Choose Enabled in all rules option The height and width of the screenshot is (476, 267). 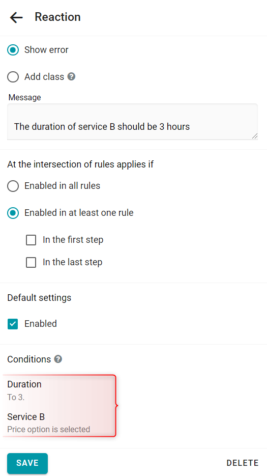click(x=13, y=186)
